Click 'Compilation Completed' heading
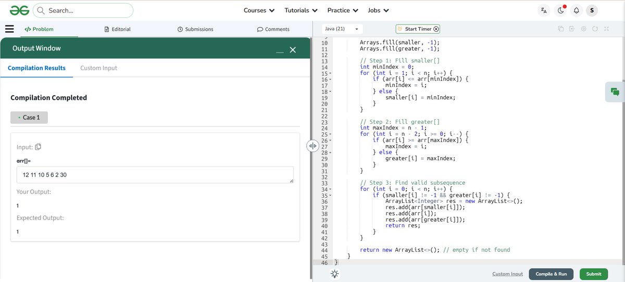The height and width of the screenshot is (282, 625). [x=49, y=98]
